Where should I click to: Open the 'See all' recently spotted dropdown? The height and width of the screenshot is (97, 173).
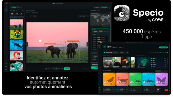pos(134,56)
